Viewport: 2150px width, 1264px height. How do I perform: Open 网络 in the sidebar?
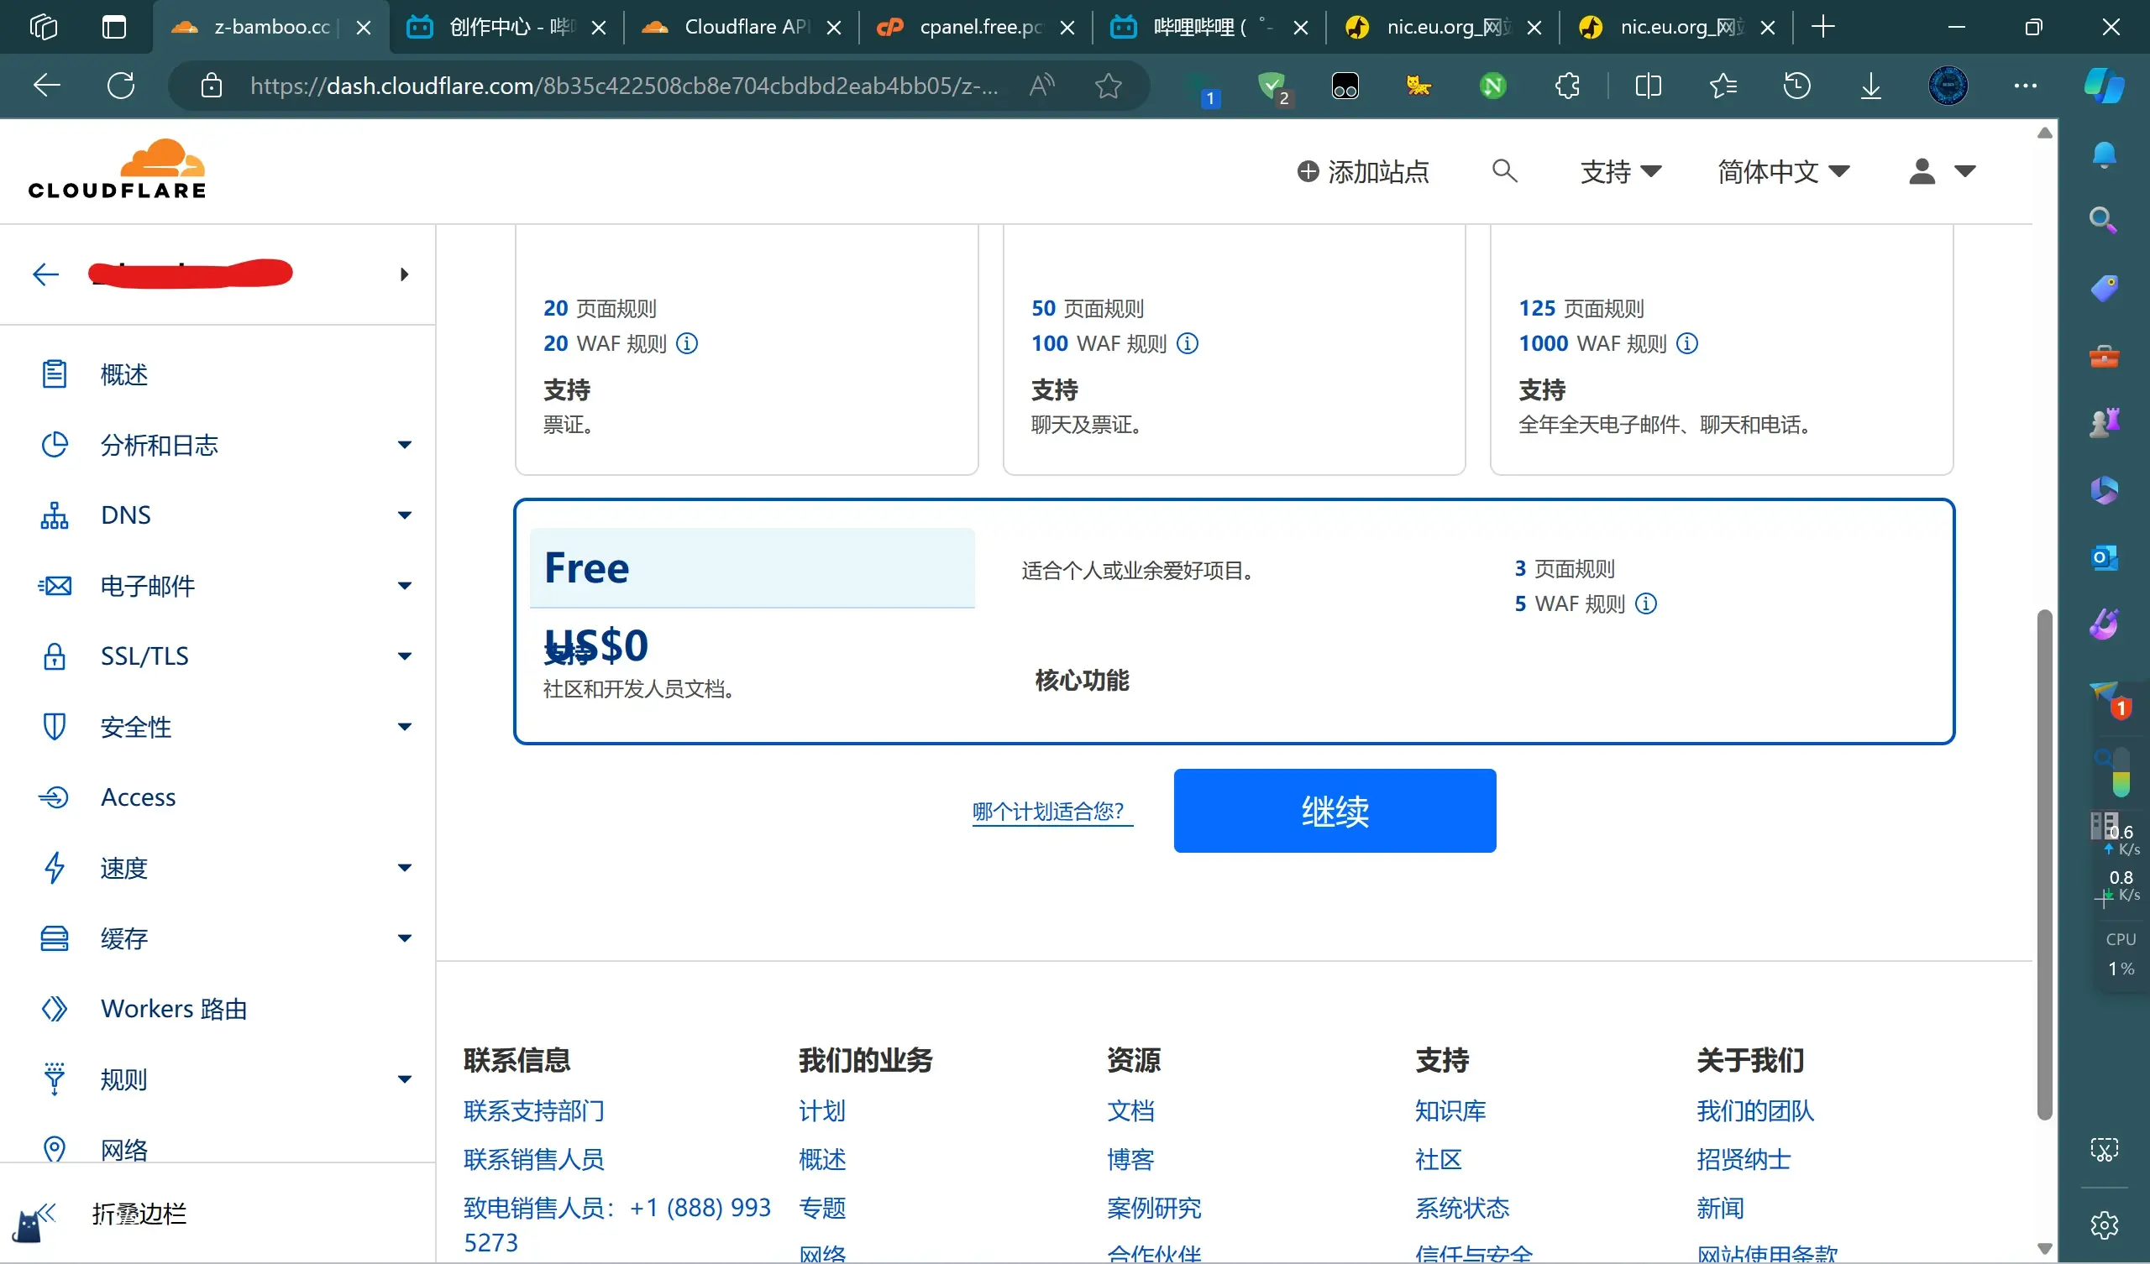(123, 1149)
